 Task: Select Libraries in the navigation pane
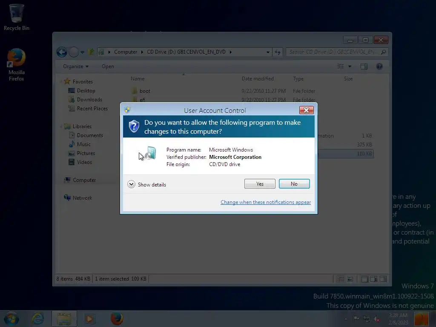tap(82, 126)
